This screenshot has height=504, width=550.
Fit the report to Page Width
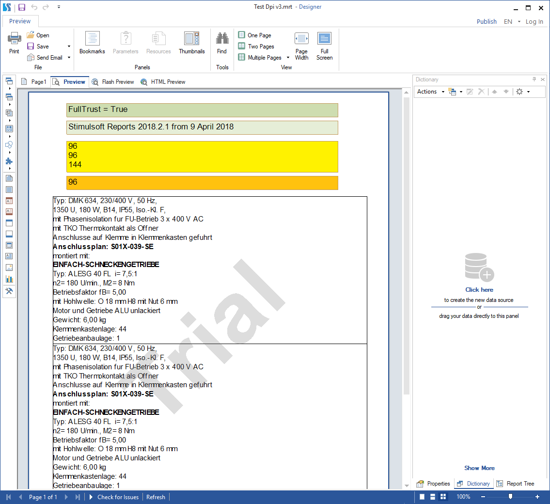pyautogui.click(x=302, y=46)
